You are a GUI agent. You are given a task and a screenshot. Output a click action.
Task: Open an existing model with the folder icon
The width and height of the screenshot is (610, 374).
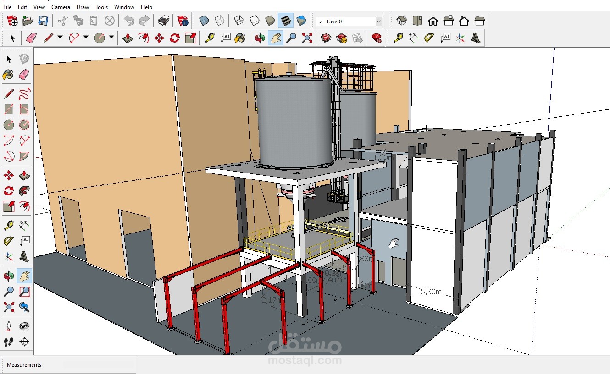pyautogui.click(x=28, y=21)
